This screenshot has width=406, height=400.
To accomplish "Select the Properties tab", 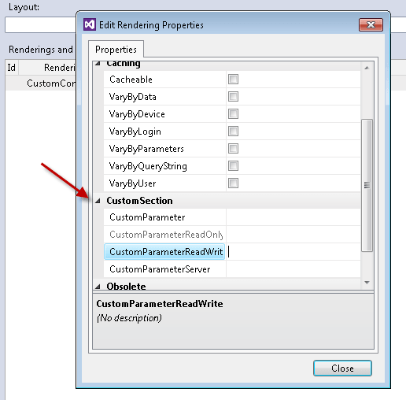I will 116,50.
